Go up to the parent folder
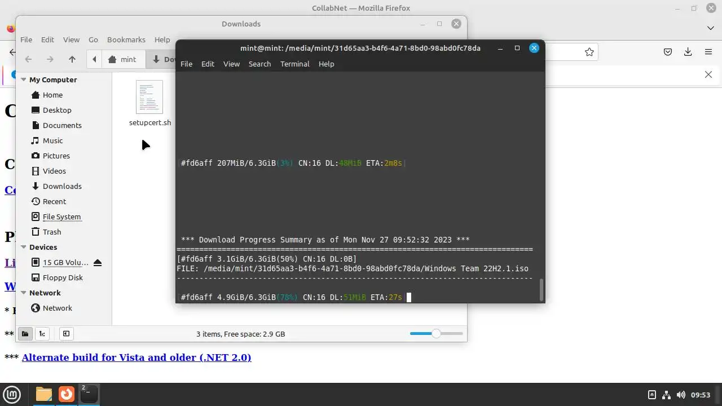This screenshot has width=722, height=406. 72,59
